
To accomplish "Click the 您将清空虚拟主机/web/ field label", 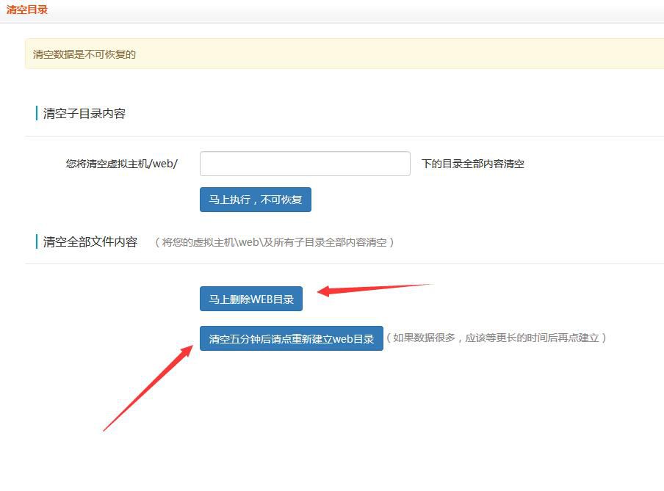I will click(122, 164).
